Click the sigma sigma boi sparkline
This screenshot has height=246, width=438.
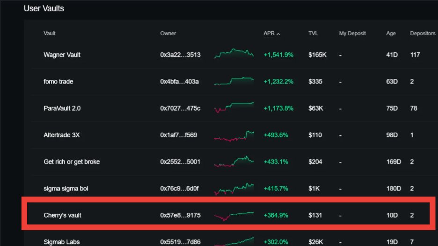tap(234, 189)
